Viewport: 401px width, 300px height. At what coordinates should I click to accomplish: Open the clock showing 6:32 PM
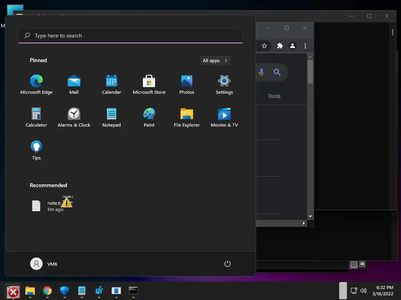383,291
